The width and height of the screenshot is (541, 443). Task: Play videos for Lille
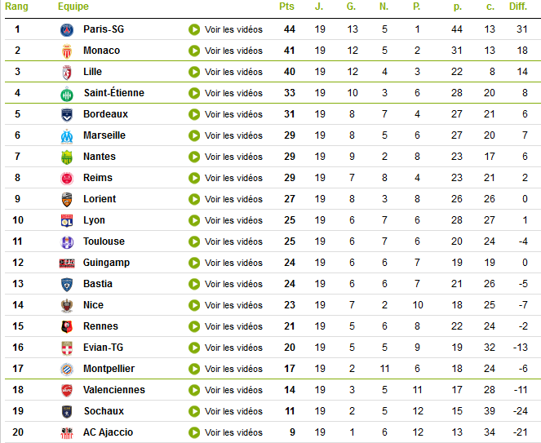(x=226, y=72)
